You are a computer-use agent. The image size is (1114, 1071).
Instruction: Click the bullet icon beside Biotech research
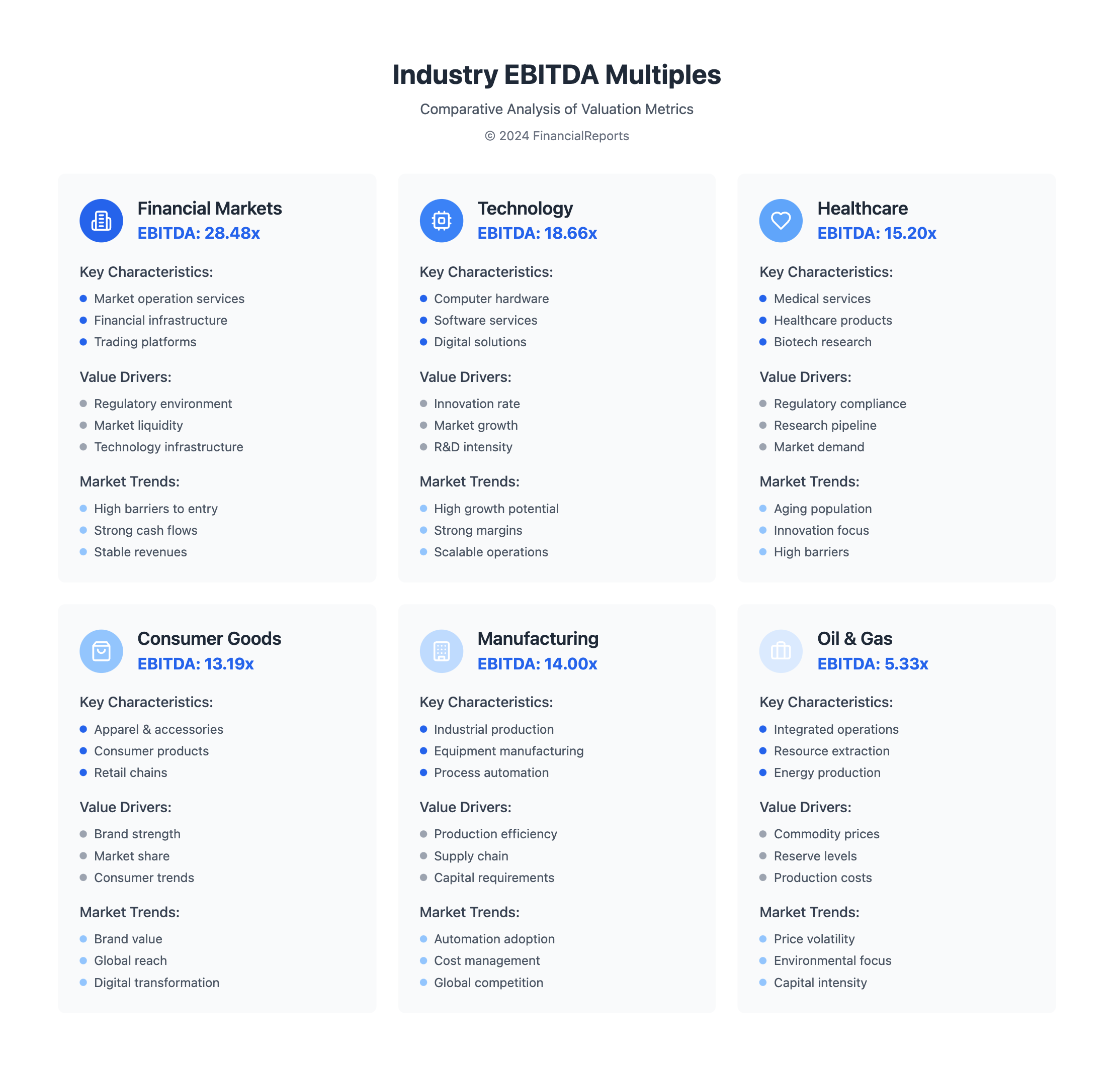pyautogui.click(x=764, y=342)
